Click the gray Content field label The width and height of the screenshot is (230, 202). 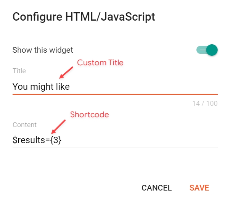coord(24,125)
